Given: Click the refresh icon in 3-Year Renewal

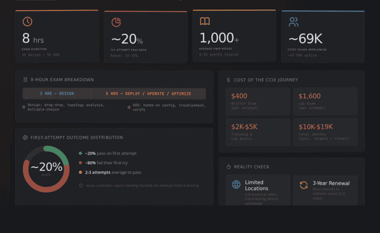Looking at the screenshot, I should 304,185.
